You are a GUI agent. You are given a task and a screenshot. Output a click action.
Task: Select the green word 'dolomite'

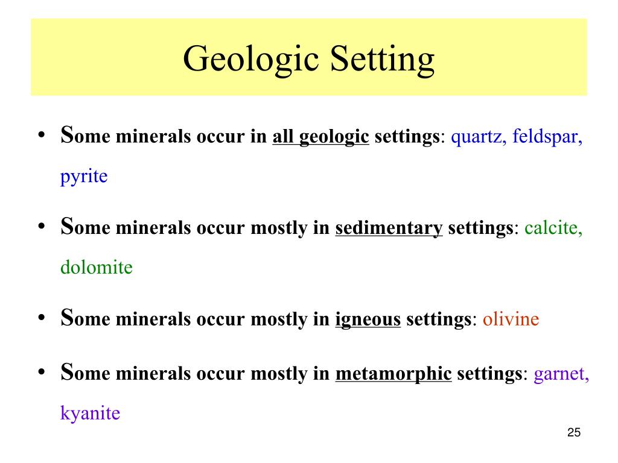pyautogui.click(x=97, y=267)
